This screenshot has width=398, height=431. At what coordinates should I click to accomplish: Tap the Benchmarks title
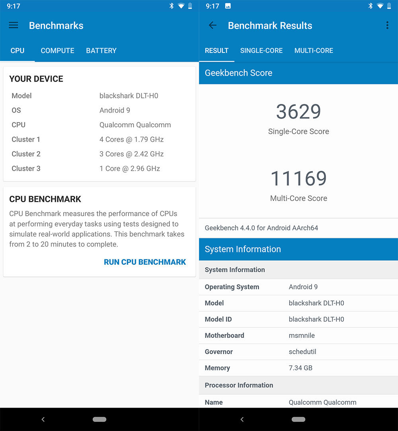tap(56, 25)
